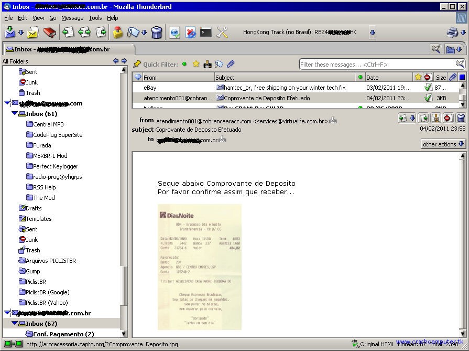Image resolution: width=469 pixels, height=351 pixels.
Task: Compose a new message with Write icon
Action: 32,33
